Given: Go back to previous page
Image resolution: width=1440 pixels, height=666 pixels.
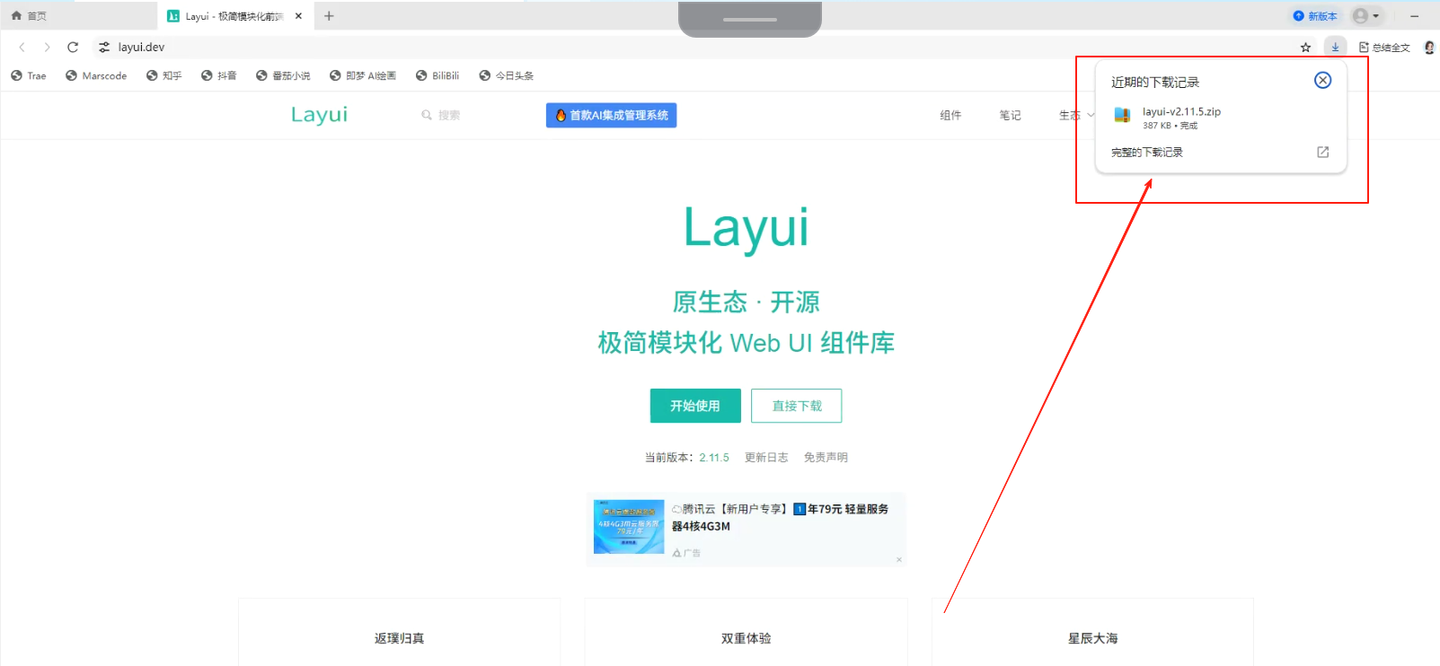Looking at the screenshot, I should [x=22, y=48].
